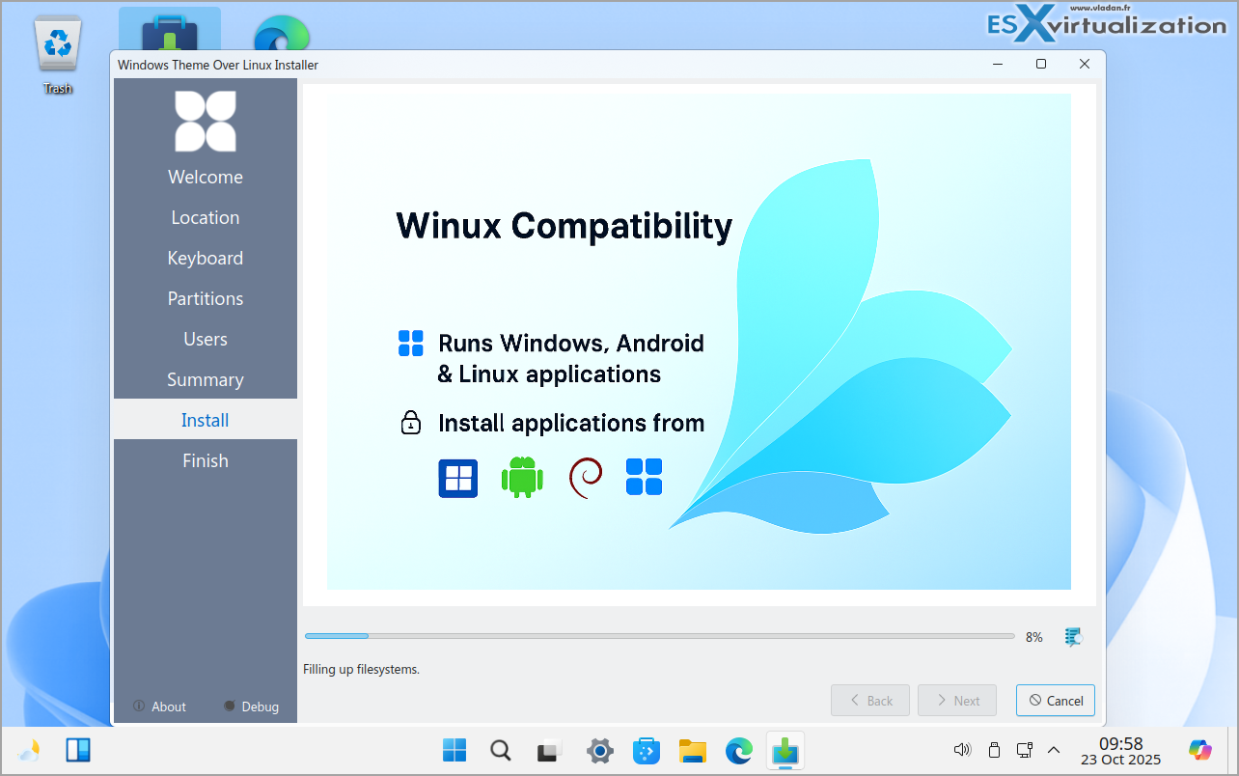The height and width of the screenshot is (776, 1239).
Task: Open the About installer info
Action: [x=160, y=707]
